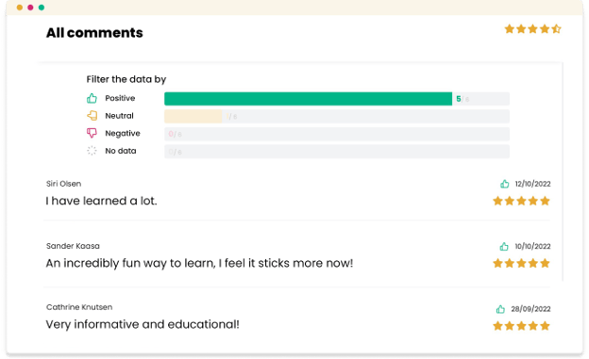The height and width of the screenshot is (359, 589).
Task: Click the beige Neutral progress bar
Action: click(194, 116)
